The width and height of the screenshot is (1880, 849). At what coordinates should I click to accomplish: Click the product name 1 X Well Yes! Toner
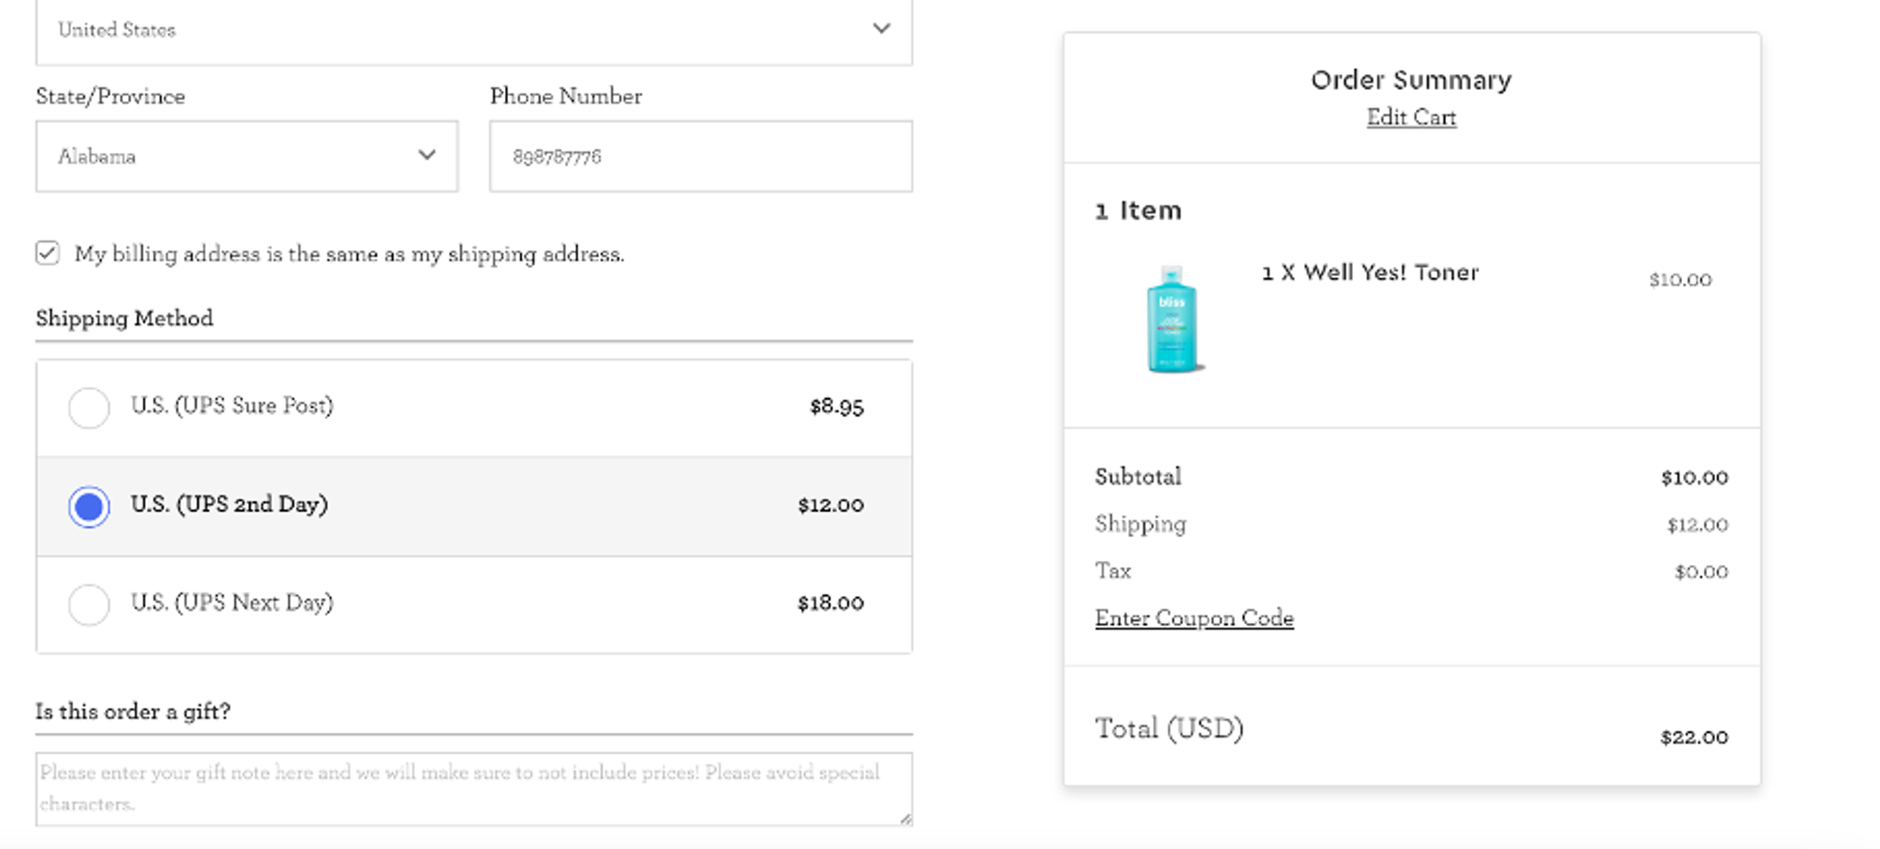[x=1370, y=272]
